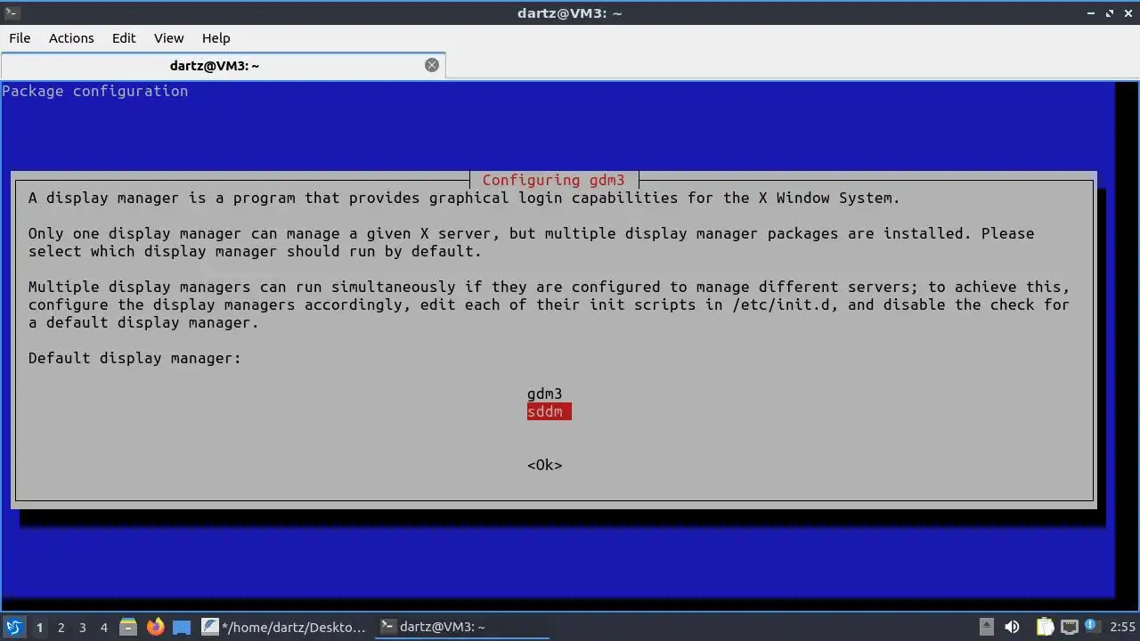
Task: Confirm with the <Ok> button
Action: pos(544,465)
